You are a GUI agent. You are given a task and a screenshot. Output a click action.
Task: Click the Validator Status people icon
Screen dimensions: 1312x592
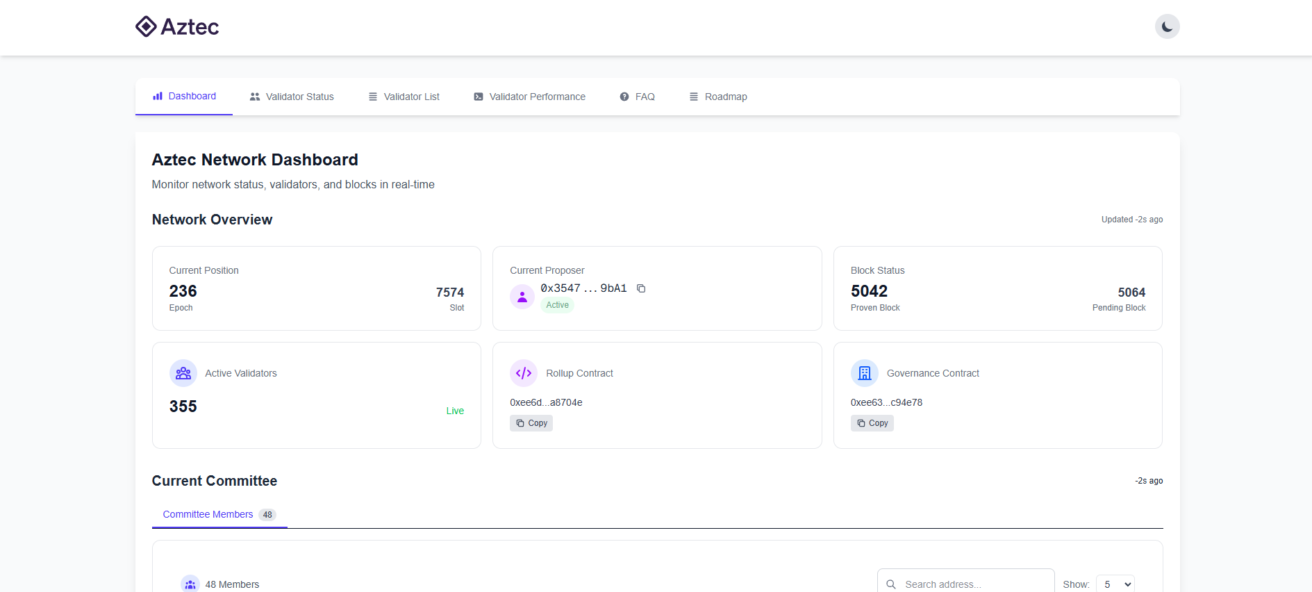(255, 97)
